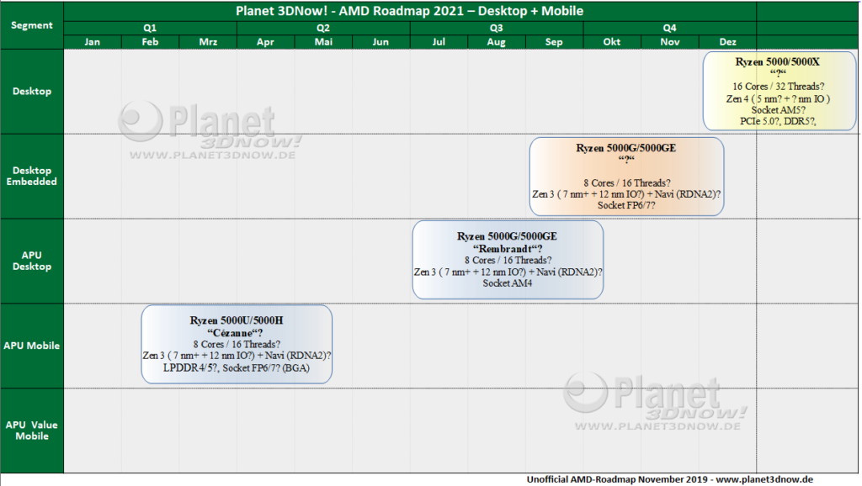Click Ryzen 5000G/5000GE heading in Desktop Embedded row
Image resolution: width=862 pixels, height=486 pixels.
point(626,148)
